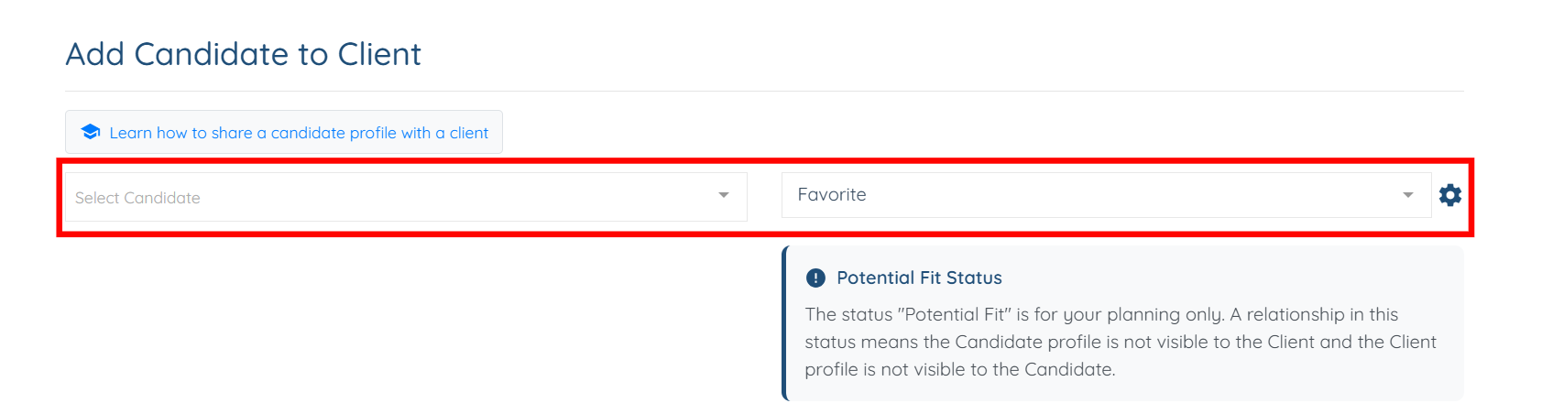
Task: Click the horizontal divider under the title
Action: coord(764,92)
